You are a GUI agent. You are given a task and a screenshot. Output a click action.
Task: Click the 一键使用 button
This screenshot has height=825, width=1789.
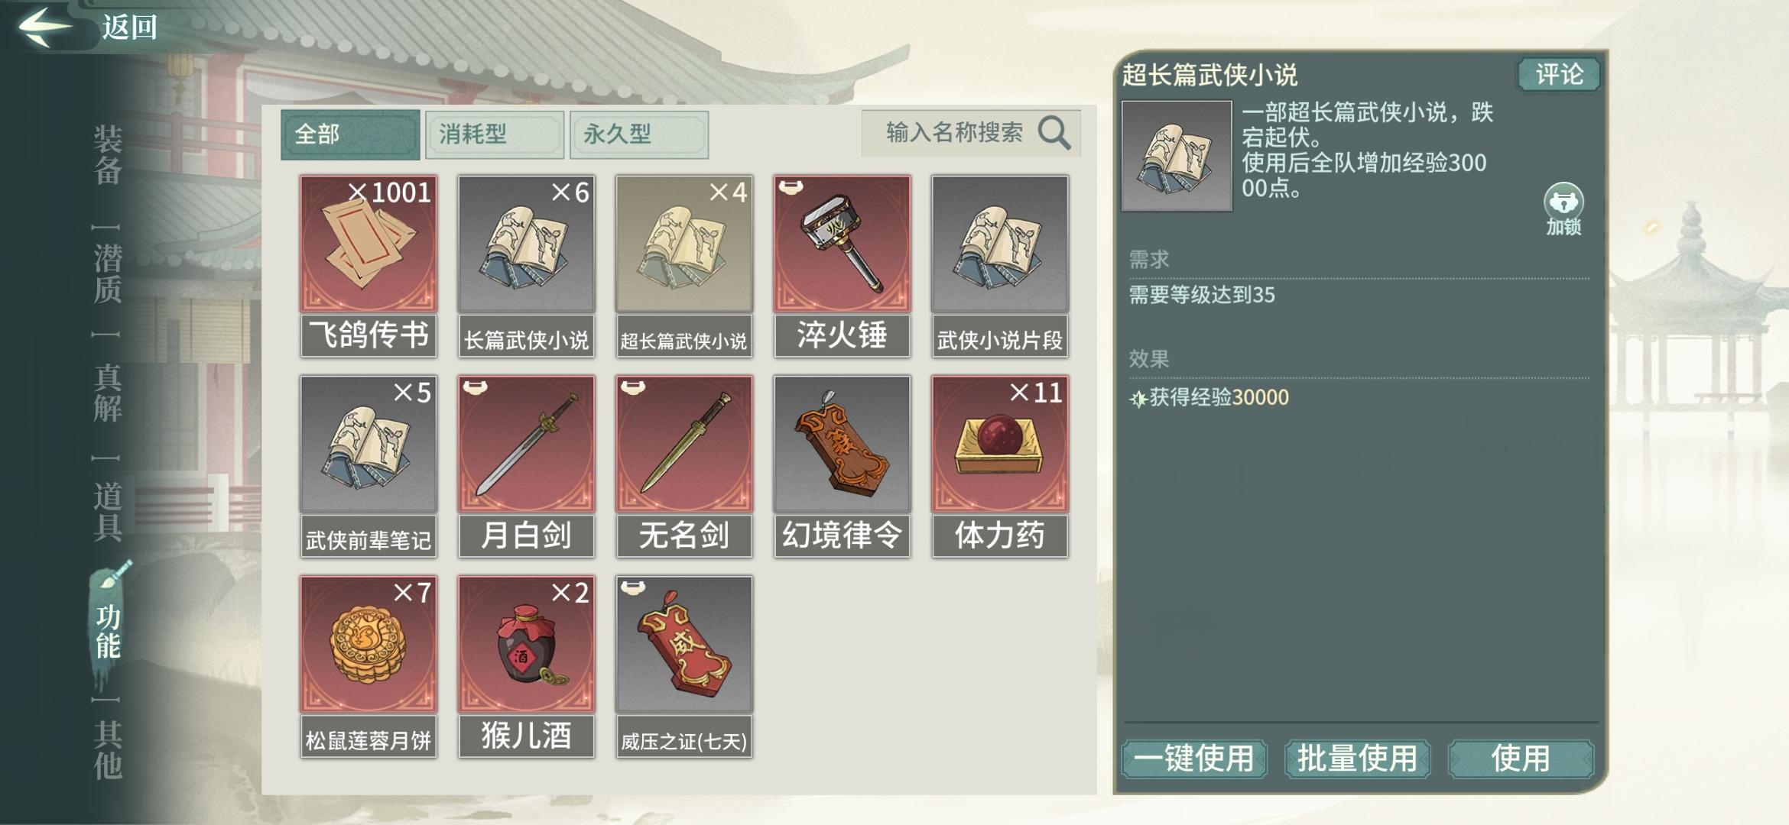(x=1194, y=759)
